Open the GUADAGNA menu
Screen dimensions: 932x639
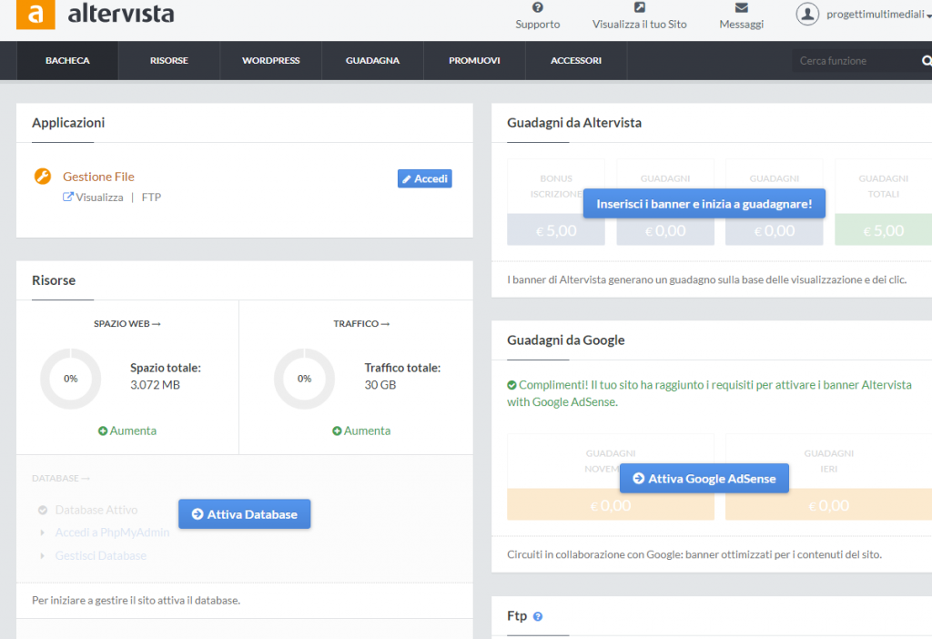[371, 60]
